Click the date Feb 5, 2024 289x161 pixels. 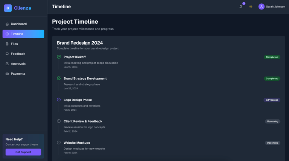(70, 110)
